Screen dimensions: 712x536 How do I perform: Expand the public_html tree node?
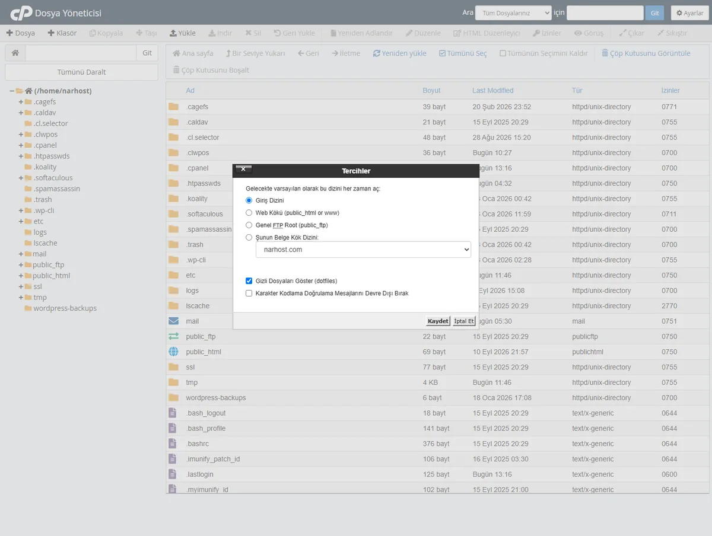coord(21,276)
